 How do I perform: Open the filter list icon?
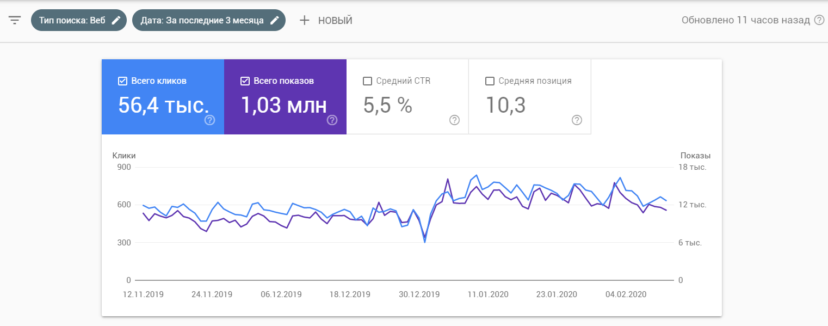pyautogui.click(x=15, y=20)
